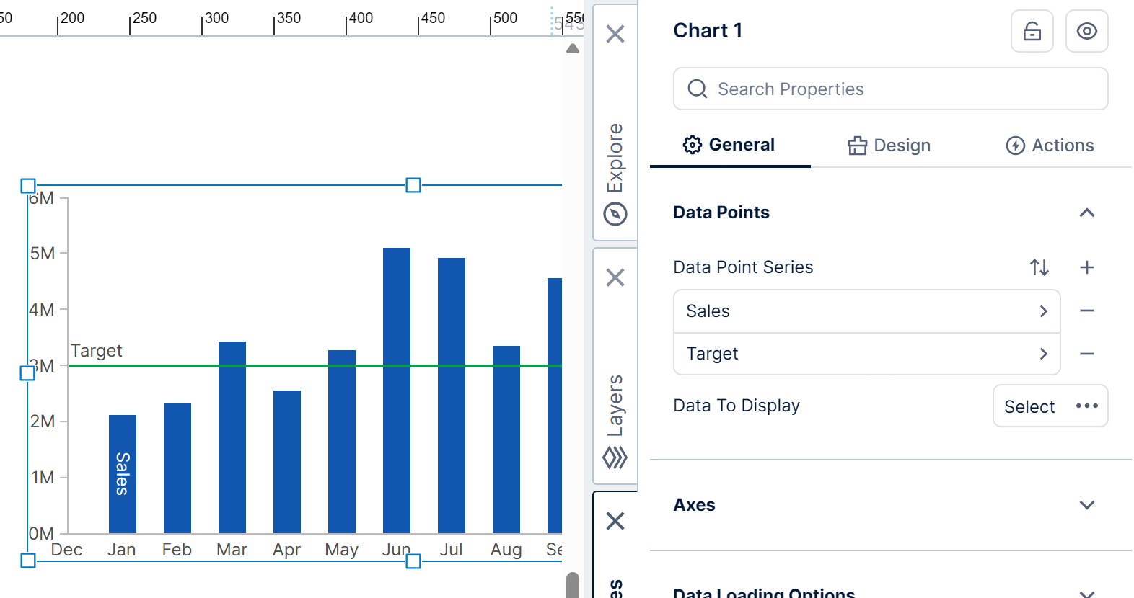
Task: Close the Explore side tab
Action: pyautogui.click(x=615, y=34)
